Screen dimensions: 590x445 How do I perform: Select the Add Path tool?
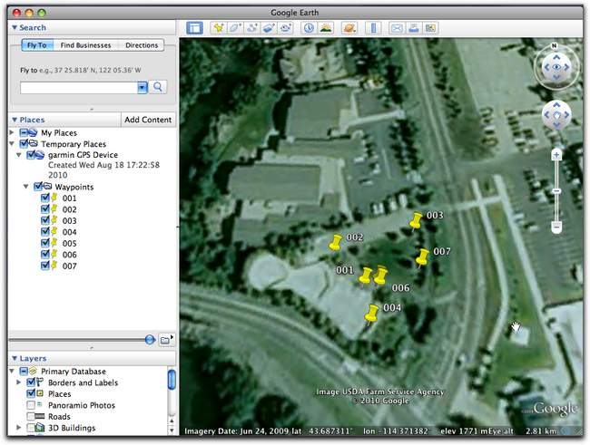tap(252, 27)
